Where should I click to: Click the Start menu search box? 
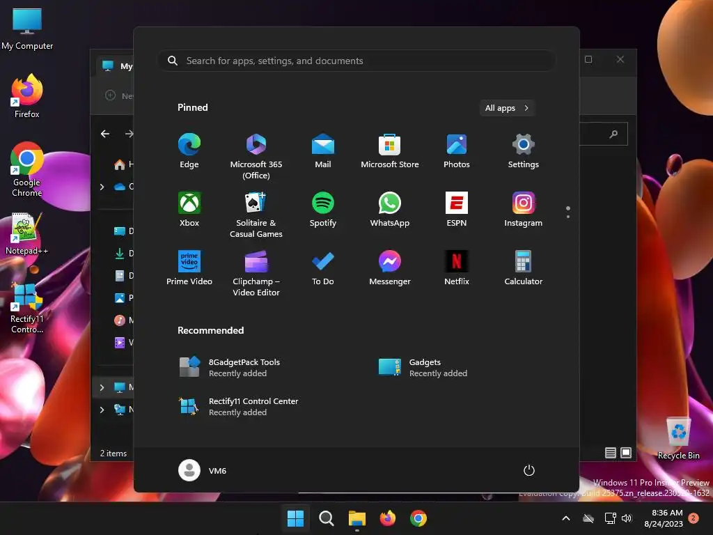356,61
